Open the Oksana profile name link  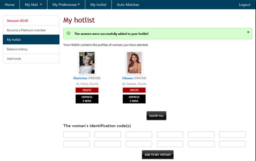coord(127,78)
